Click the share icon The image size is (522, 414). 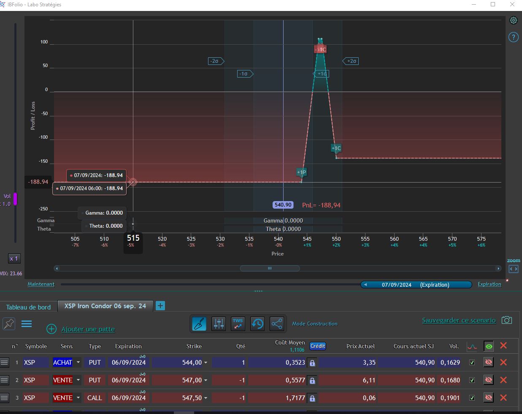tap(277, 324)
